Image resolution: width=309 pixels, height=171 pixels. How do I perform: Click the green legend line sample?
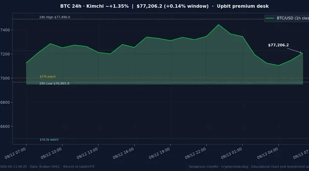[270, 18]
